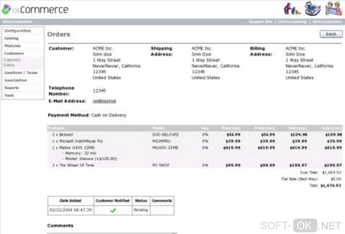The height and width of the screenshot is (234, 345).
Task: Click the back button
Action: point(331,34)
